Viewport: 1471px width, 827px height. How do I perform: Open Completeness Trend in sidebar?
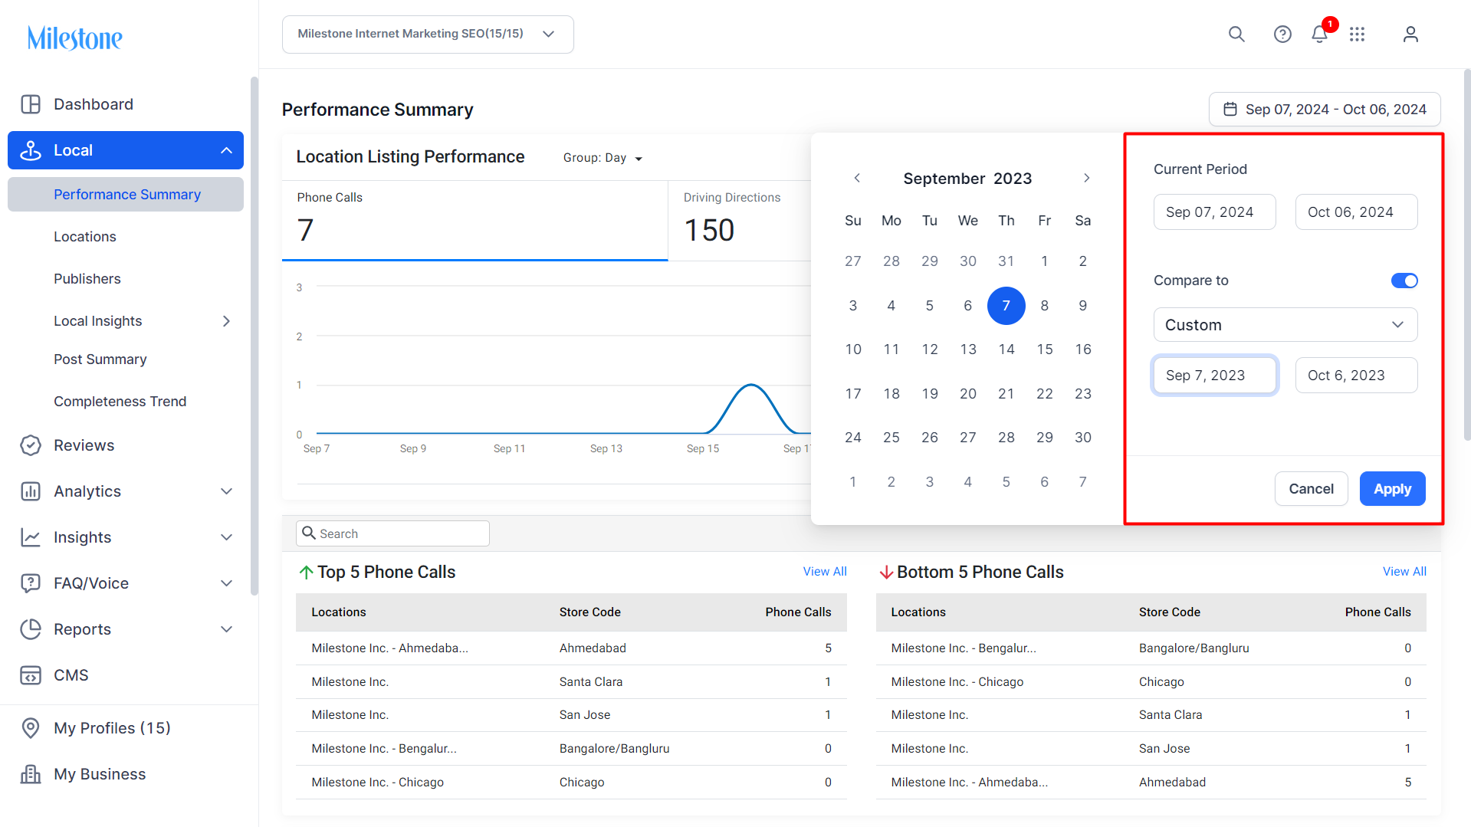pos(120,402)
